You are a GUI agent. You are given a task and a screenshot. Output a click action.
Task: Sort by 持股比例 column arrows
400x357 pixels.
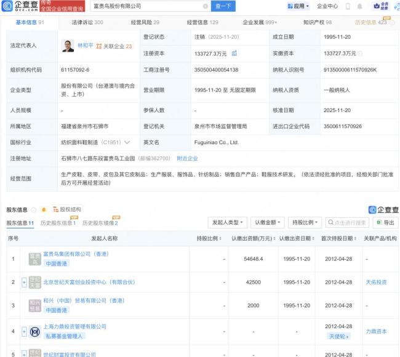[220, 239]
